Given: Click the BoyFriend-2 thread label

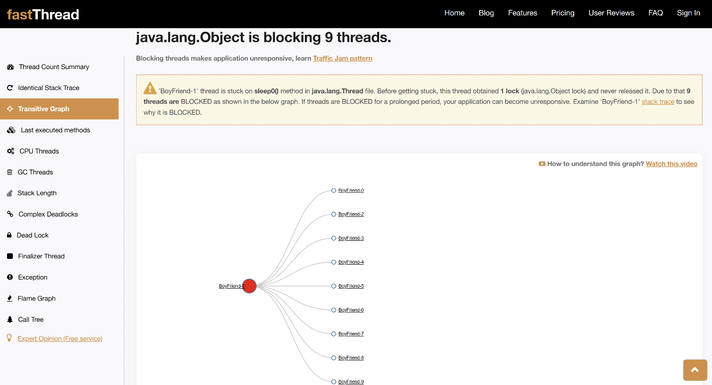Looking at the screenshot, I should pyautogui.click(x=351, y=215).
